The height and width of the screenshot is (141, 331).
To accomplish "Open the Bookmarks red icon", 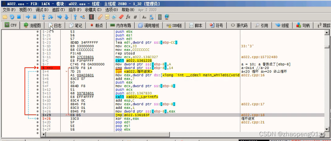I will (121, 17).
